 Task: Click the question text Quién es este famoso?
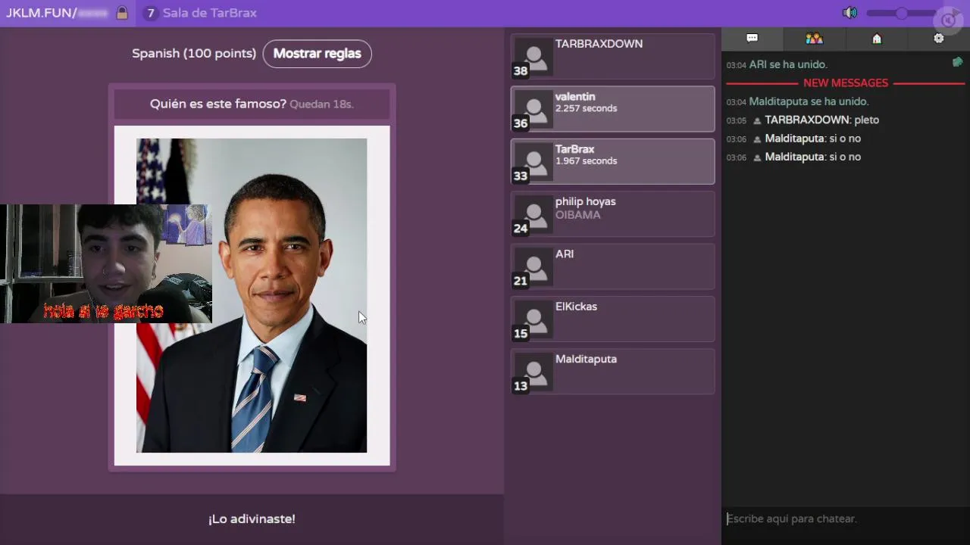click(218, 104)
